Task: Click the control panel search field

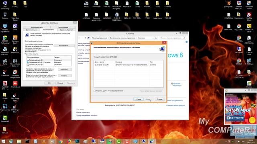Action: (x=172, y=38)
